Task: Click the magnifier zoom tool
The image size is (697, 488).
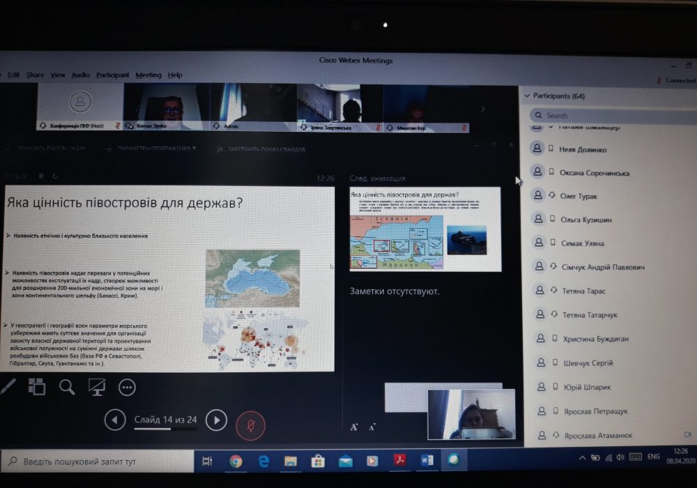Action: click(x=67, y=387)
